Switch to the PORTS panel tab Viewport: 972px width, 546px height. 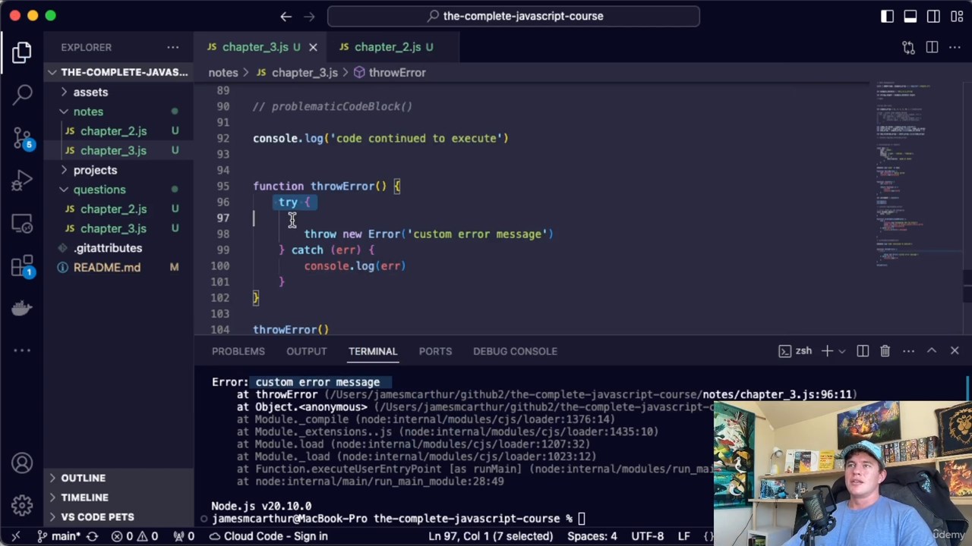(435, 351)
